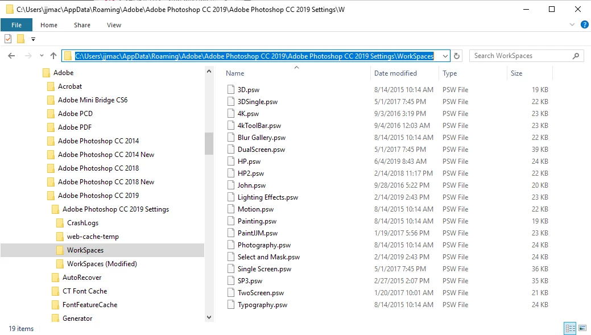
Task: Open the CT Font Cache folder
Action: pos(85,291)
